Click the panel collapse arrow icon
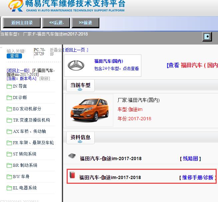This screenshot has width=218, height=202. 207,37
